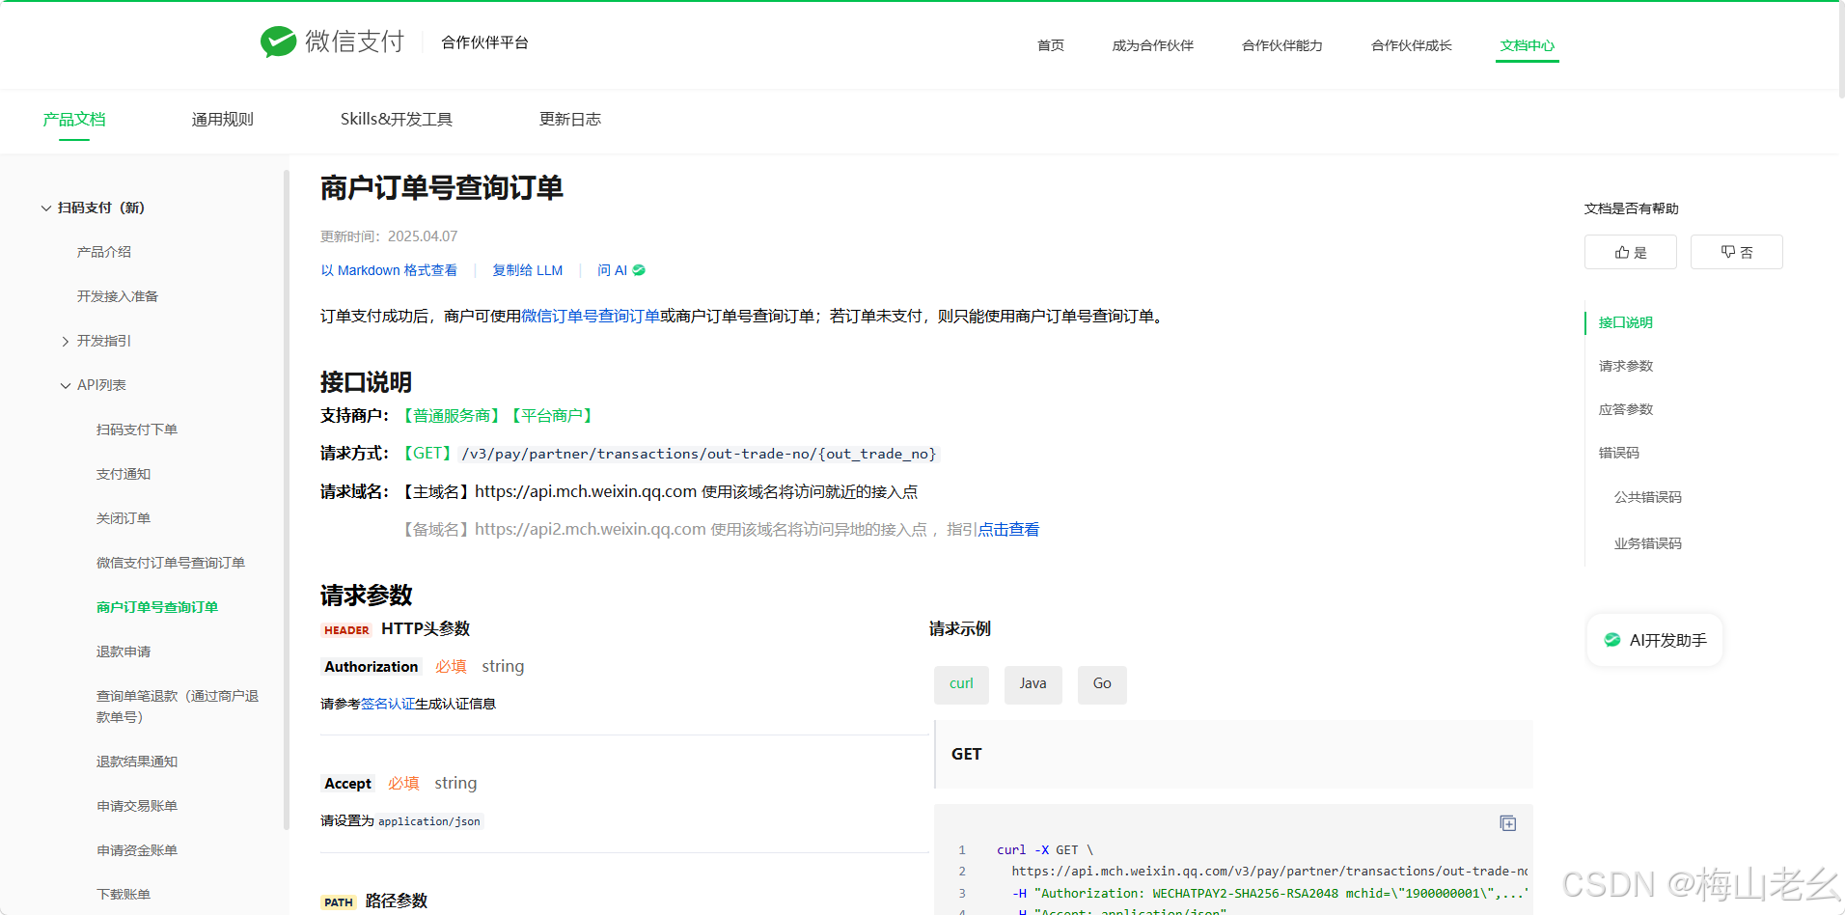This screenshot has height=915, width=1845.
Task: Click the sidebar vertical scrollbar
Action: coord(287,500)
